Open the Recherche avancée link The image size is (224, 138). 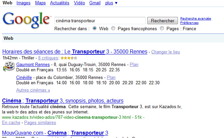pyautogui.click(x=195, y=19)
